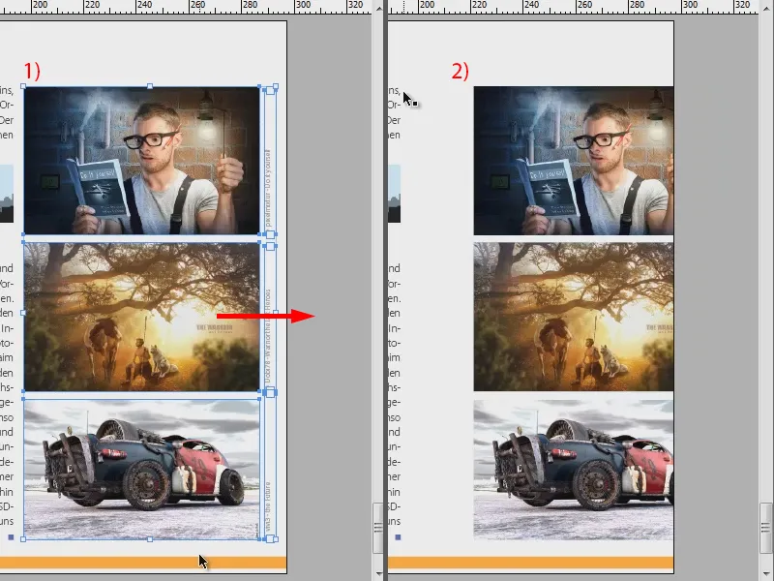774x581 pixels.
Task: Click the warrior under tree image in right view
Action: pos(574,317)
